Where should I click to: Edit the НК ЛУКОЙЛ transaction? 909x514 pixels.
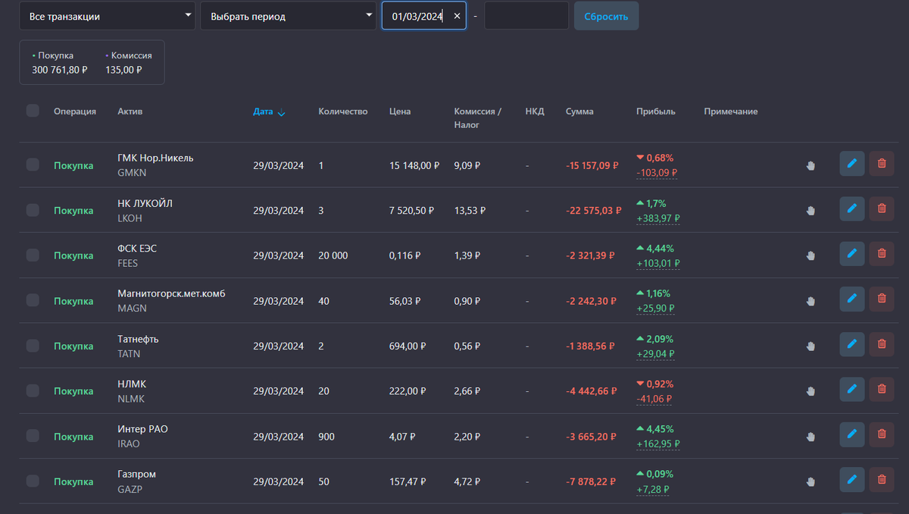pyautogui.click(x=852, y=208)
